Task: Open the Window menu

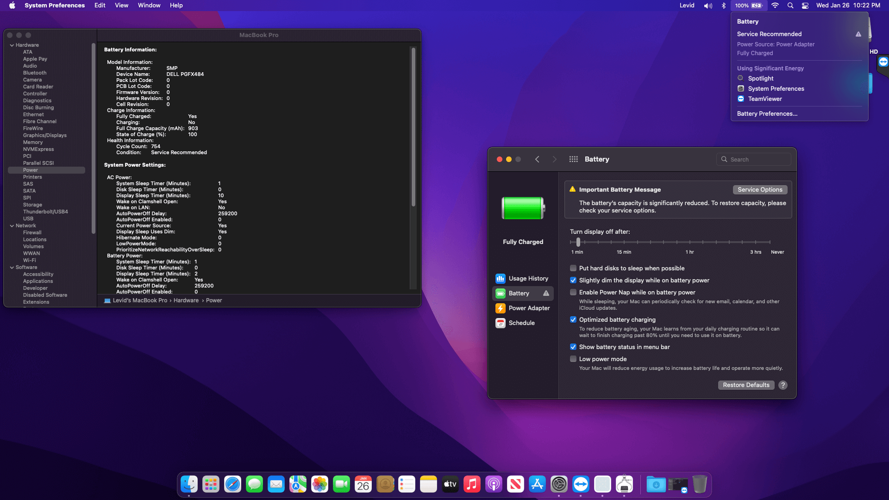Action: (x=149, y=6)
